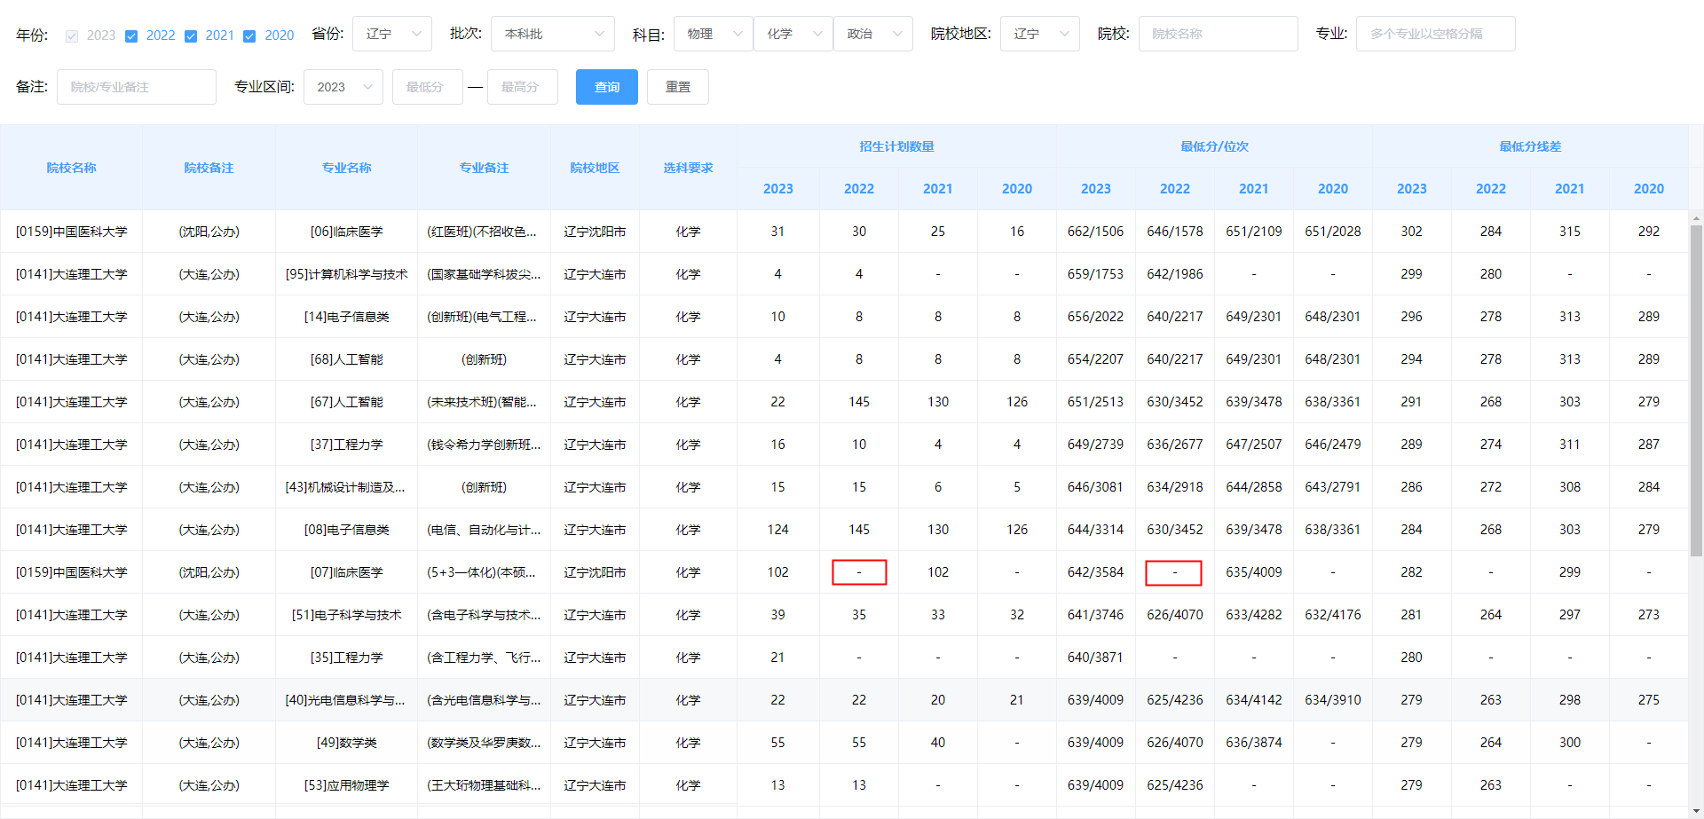Disable the 2021 year filter
Image resolution: width=1704 pixels, height=819 pixels.
191,35
